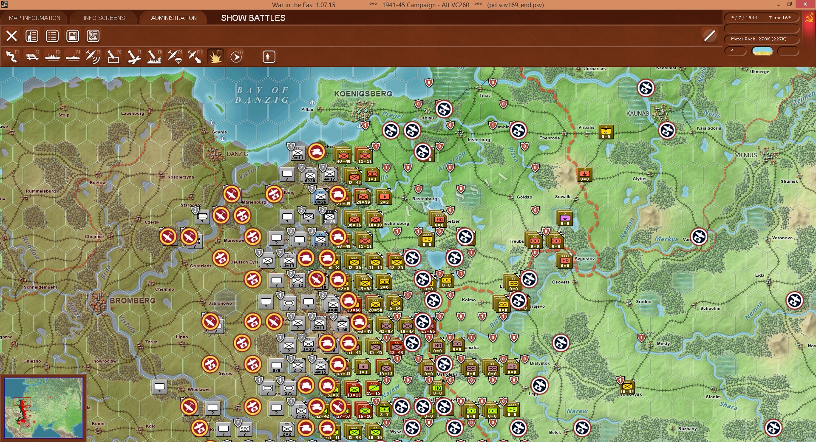816x442 pixels.
Task: Select the unit counter labeled 36=36
Action: pos(354,219)
